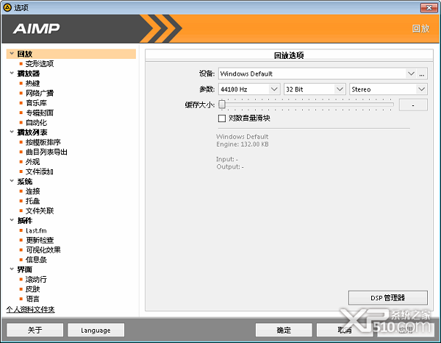Collapse the 播放器 tree section
The image size is (441, 343).
click(12, 73)
